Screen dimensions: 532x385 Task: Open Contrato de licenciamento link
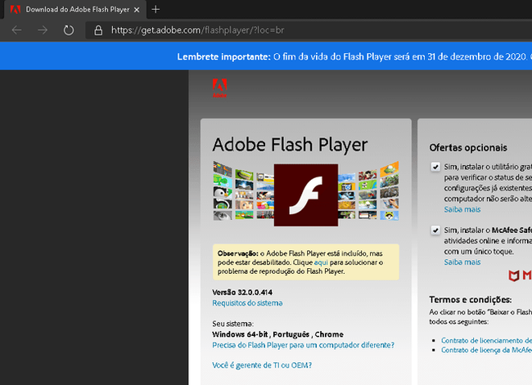pyautogui.click(x=486, y=340)
